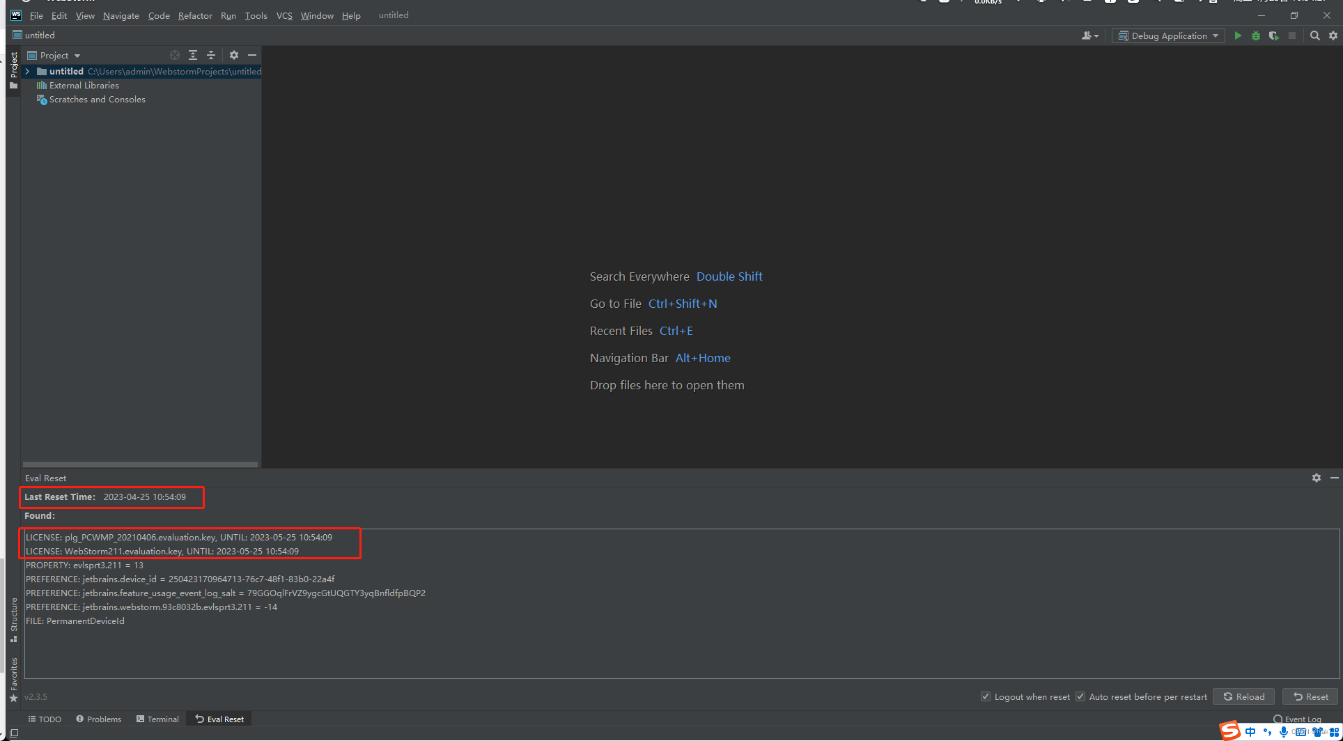Open Debug Application run configuration dropdown

(1168, 36)
